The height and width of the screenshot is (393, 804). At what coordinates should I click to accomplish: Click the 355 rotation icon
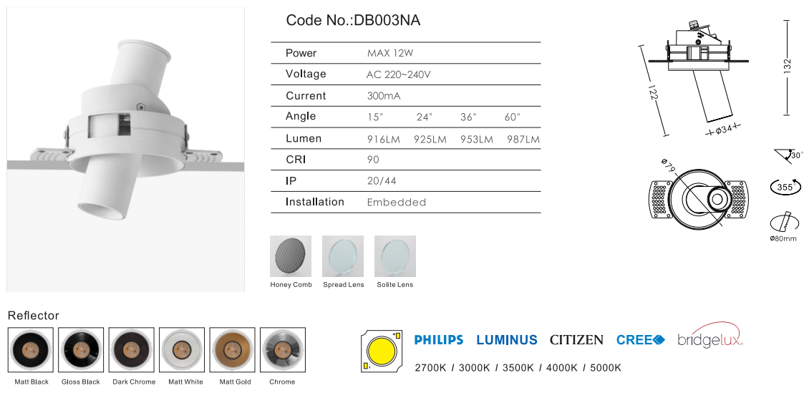(785, 188)
